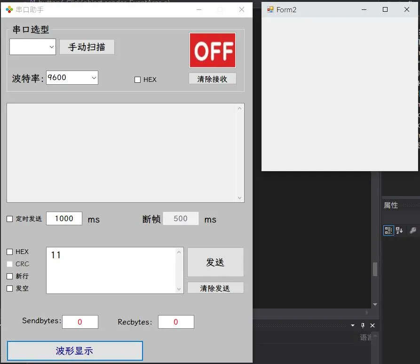Click the timed send interval field showing 1000
This screenshot has width=420, height=364.
pyautogui.click(x=64, y=218)
